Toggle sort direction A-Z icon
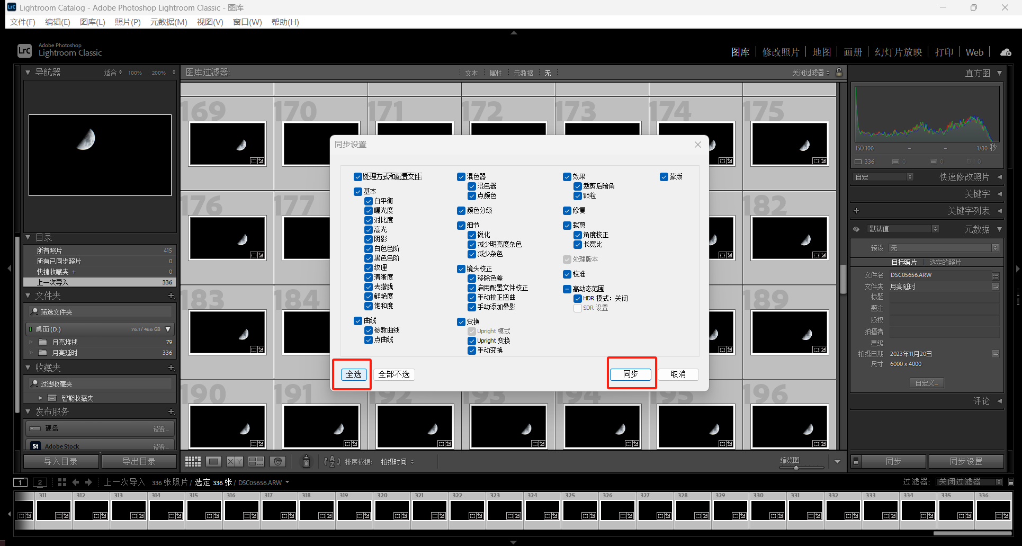The image size is (1022, 546). (x=331, y=462)
